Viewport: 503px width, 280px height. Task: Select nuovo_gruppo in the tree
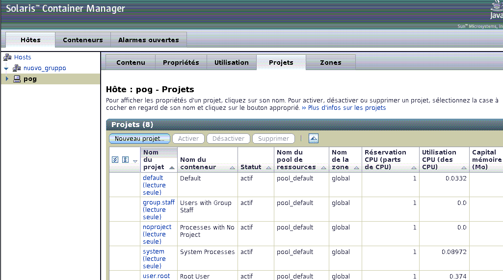(45, 68)
